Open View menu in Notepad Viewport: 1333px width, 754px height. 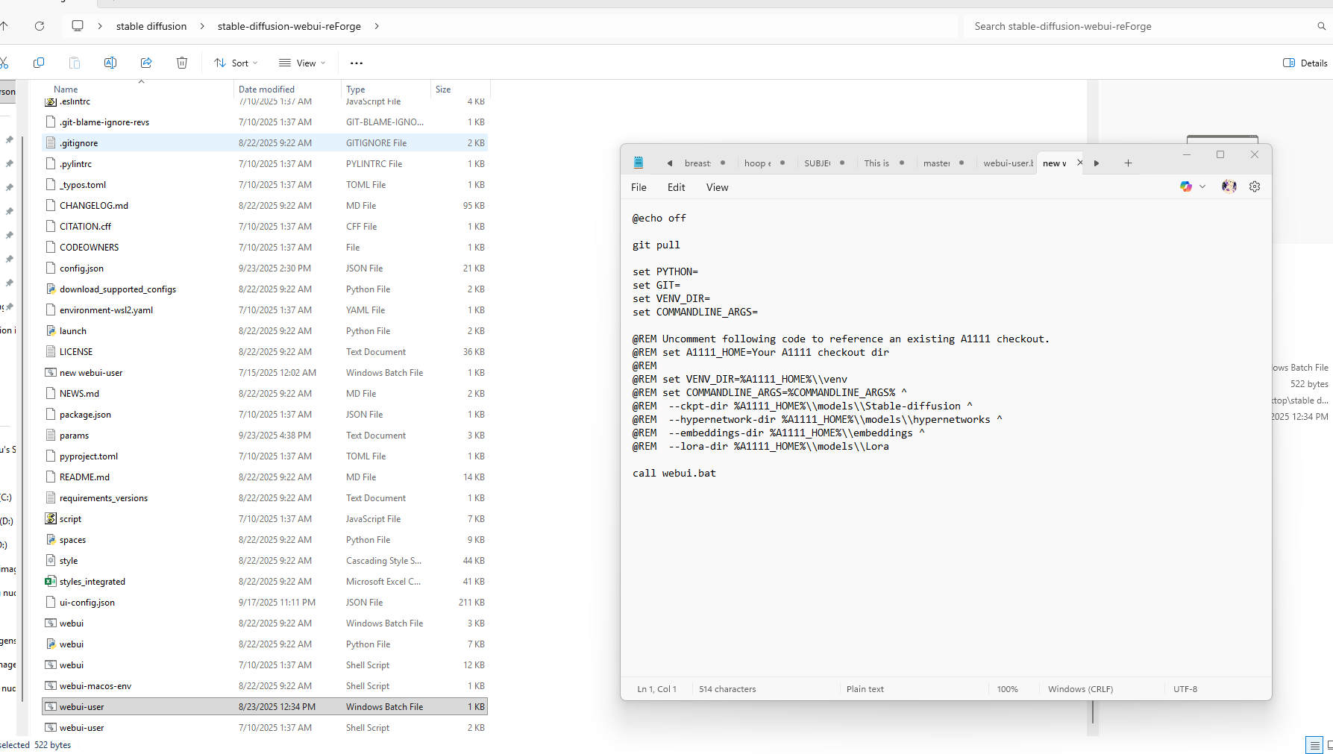pos(717,187)
